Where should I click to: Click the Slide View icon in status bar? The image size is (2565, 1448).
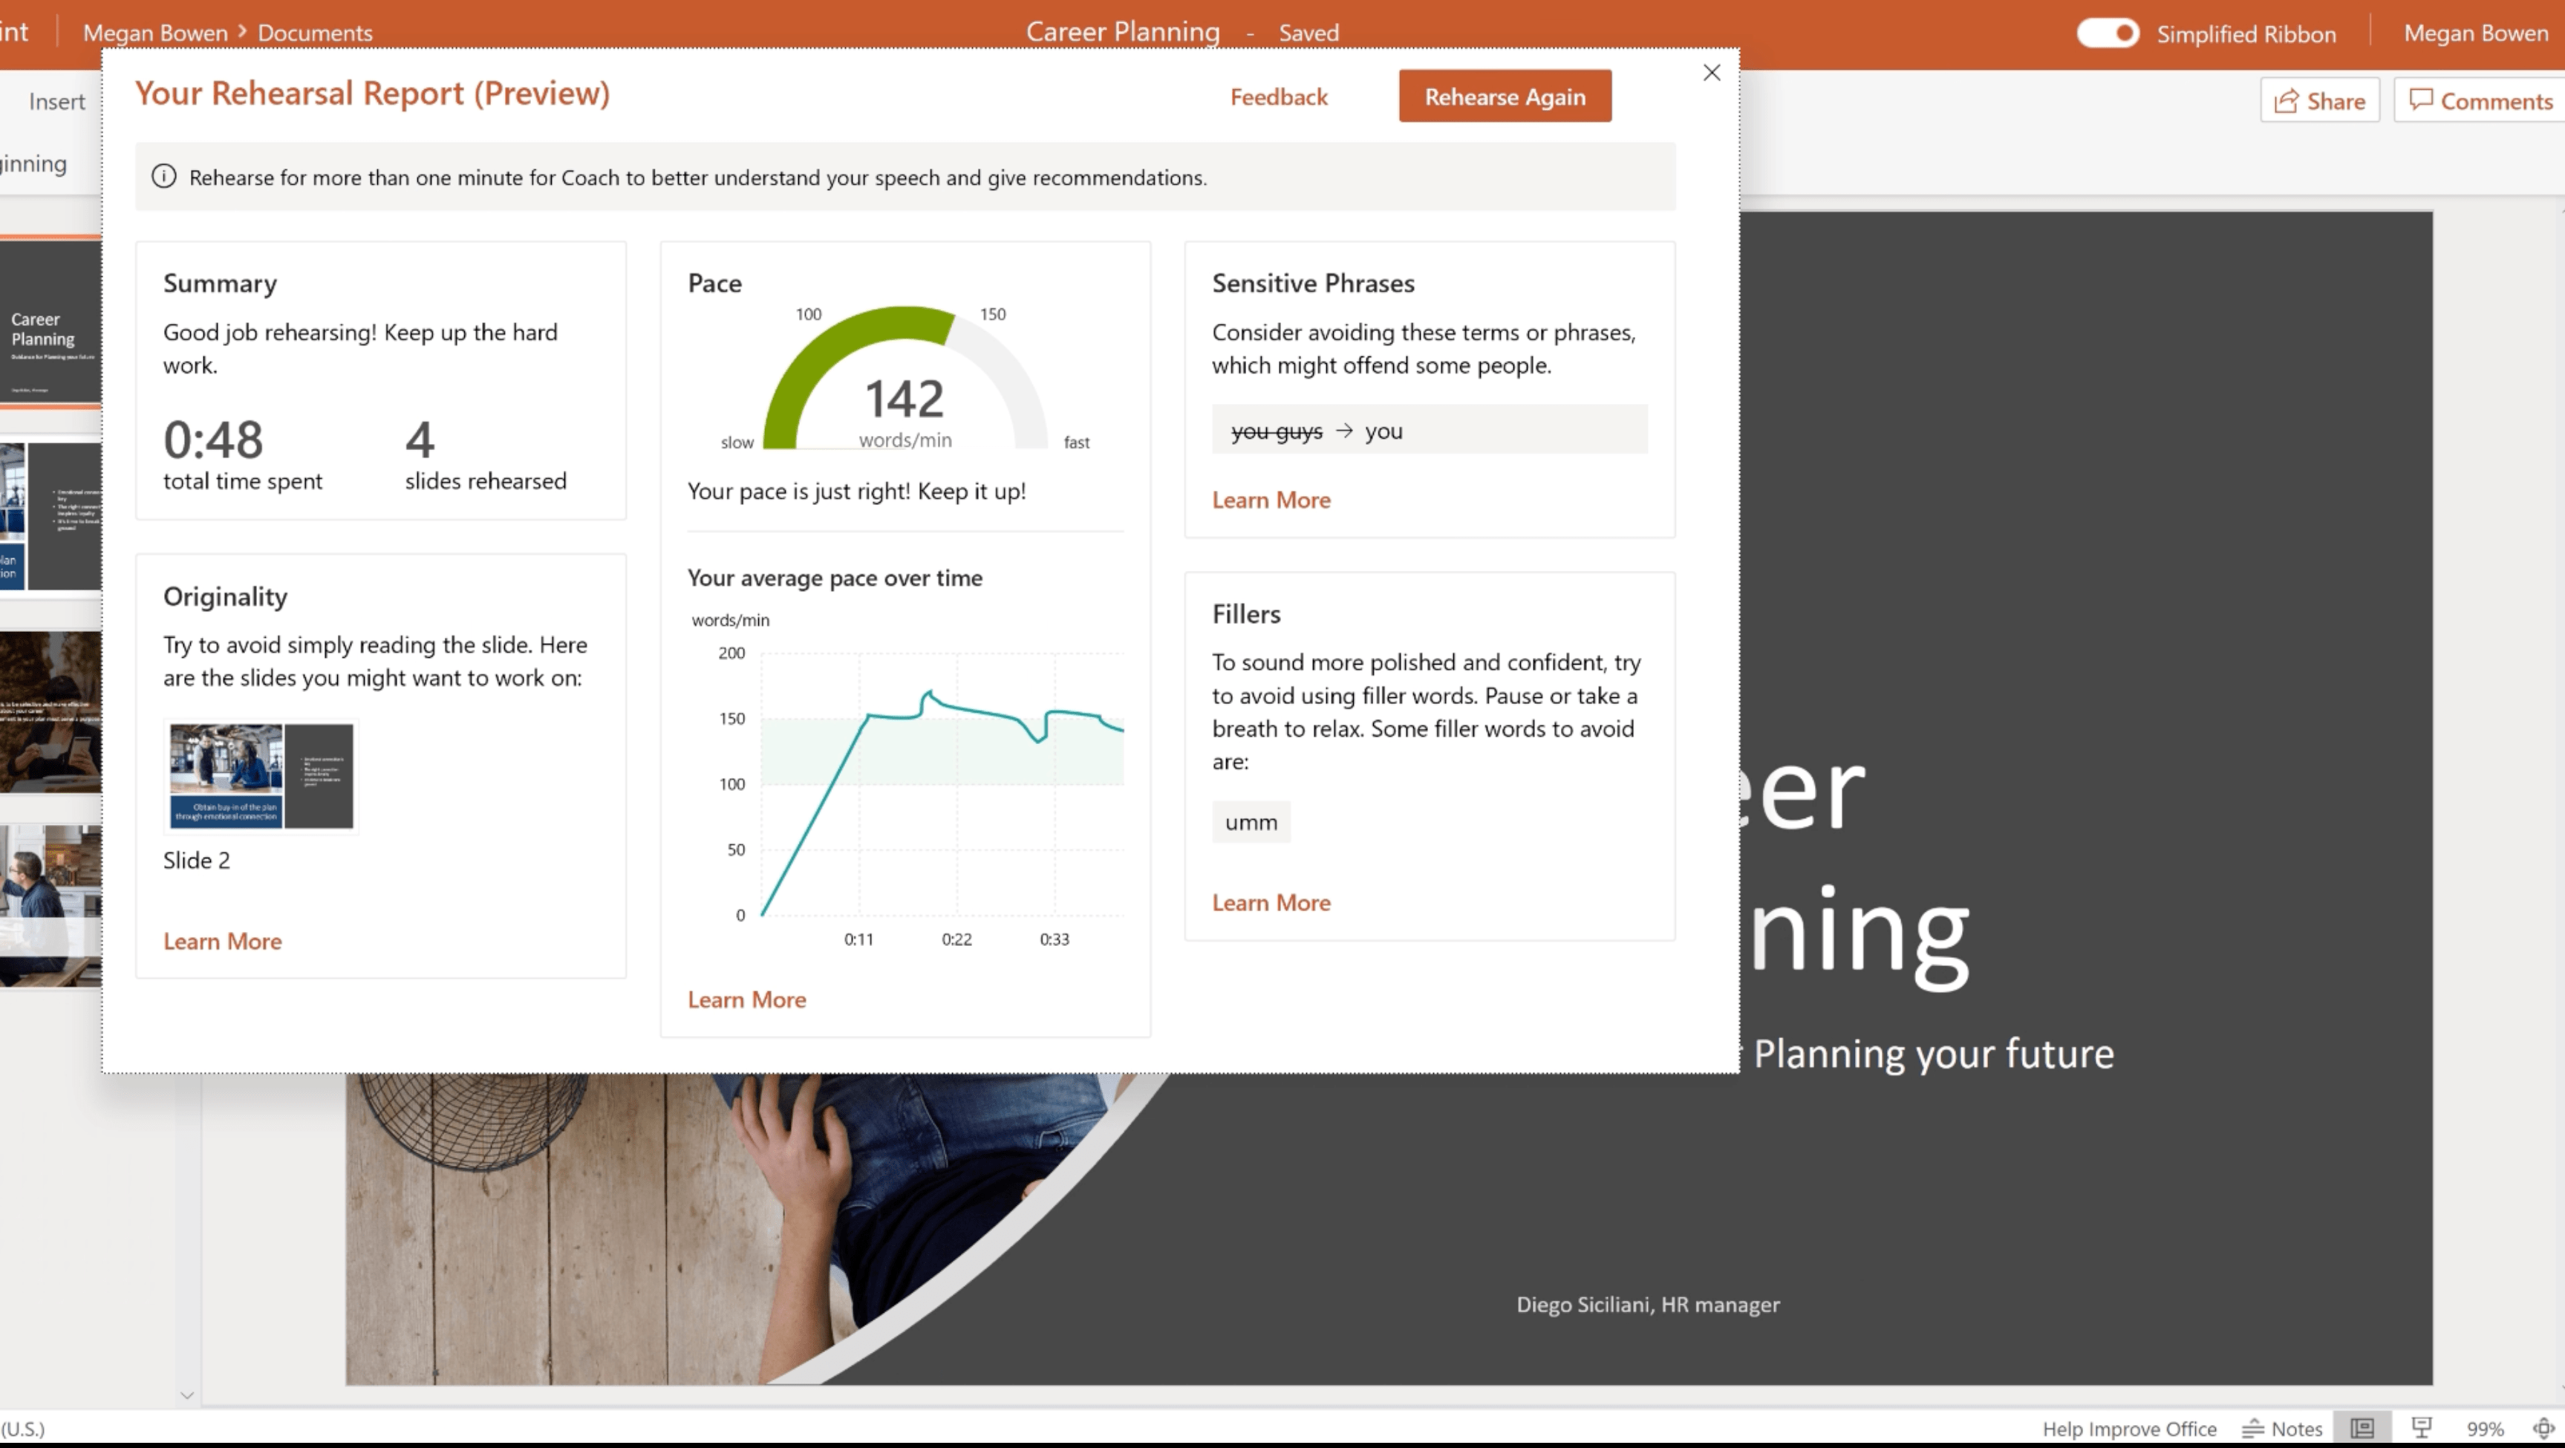(2362, 1427)
